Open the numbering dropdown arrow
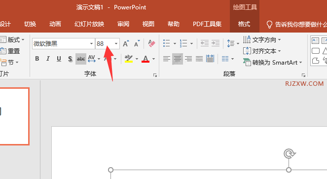This screenshot has width=327, height=179. coord(191,43)
